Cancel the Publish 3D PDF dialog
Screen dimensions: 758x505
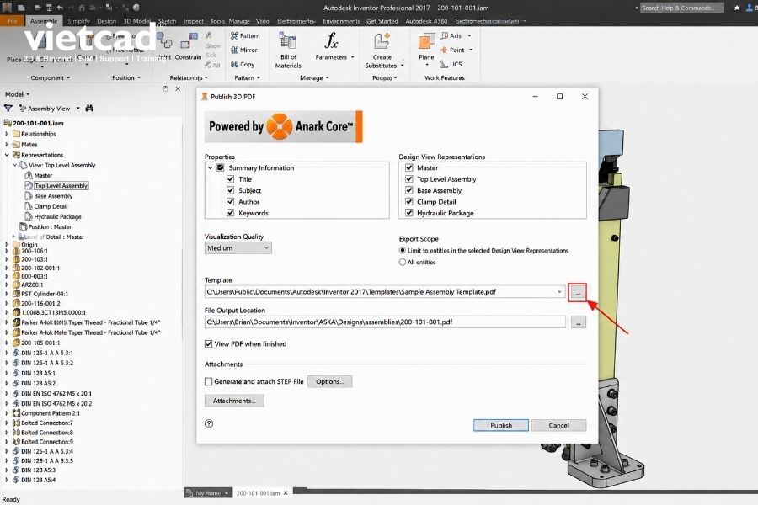pos(559,425)
